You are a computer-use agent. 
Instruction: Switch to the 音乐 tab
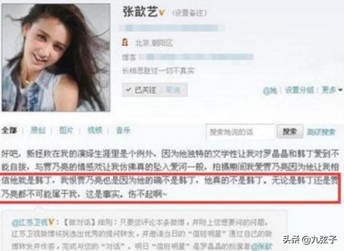[123, 131]
